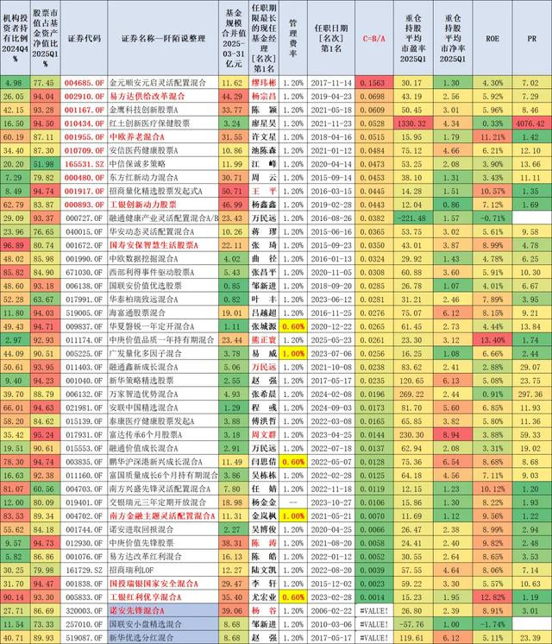Click fund code 519087.OF

point(85,637)
